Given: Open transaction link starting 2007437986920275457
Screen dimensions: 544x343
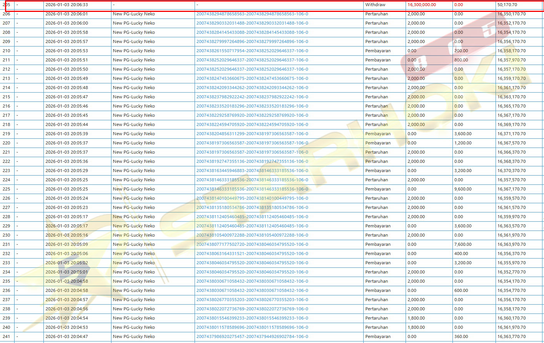Looking at the screenshot, I should pyautogui.click(x=252, y=336).
